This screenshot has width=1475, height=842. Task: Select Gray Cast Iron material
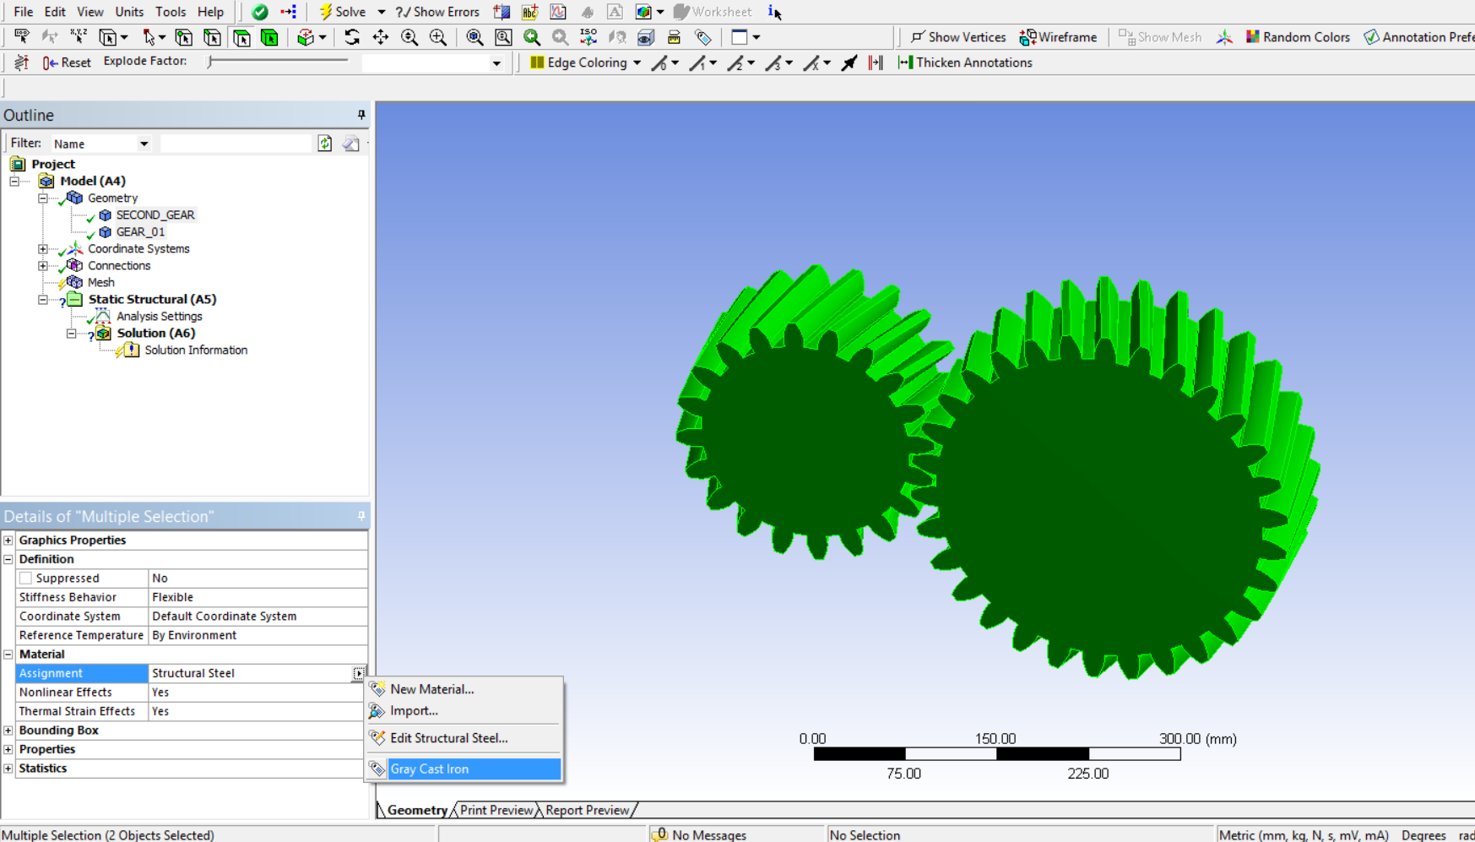tap(464, 769)
